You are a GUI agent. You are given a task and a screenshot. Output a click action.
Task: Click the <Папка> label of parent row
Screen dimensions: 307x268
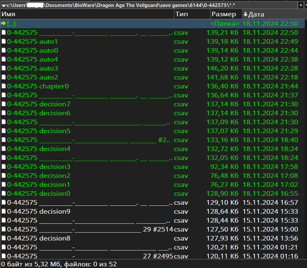tap(225, 24)
